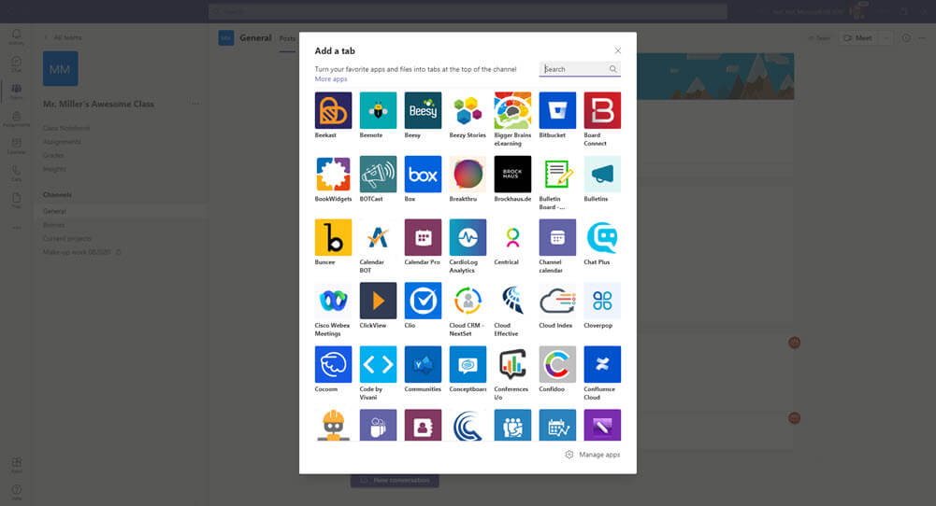
Task: Expand the Meet dropdown arrow
Action: pos(886,38)
